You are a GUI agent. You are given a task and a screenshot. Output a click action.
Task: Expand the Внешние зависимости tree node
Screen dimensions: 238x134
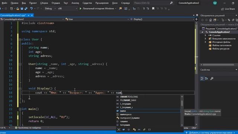[x=206, y=39]
